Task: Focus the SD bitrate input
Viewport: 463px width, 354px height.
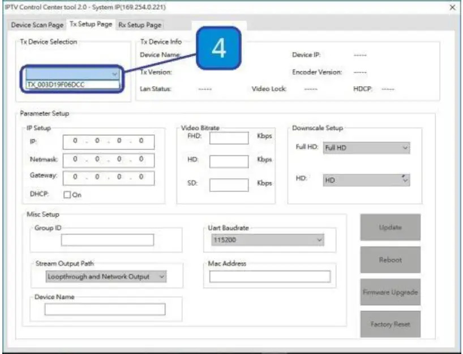Action: (229, 185)
